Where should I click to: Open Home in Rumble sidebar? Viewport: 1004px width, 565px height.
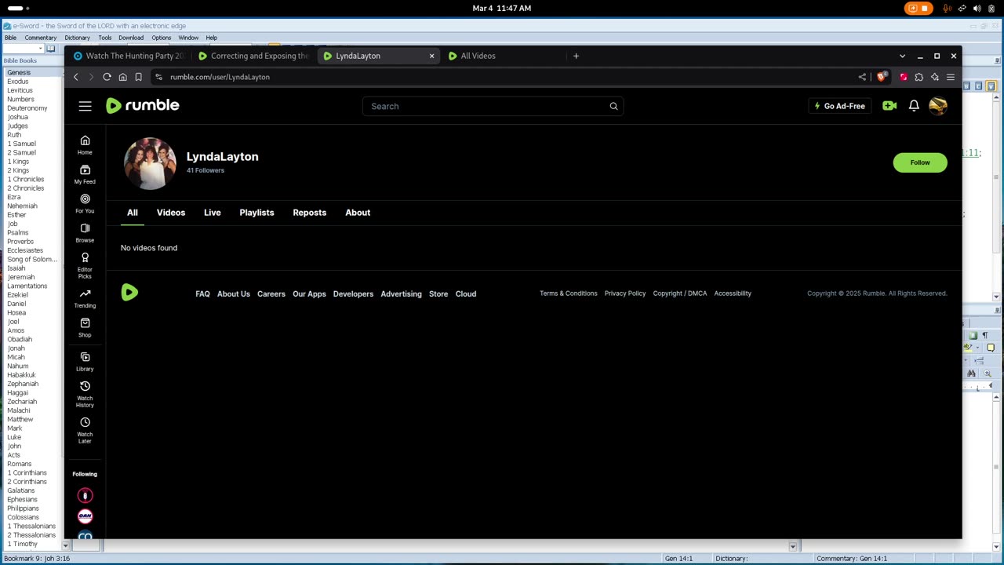(x=85, y=145)
